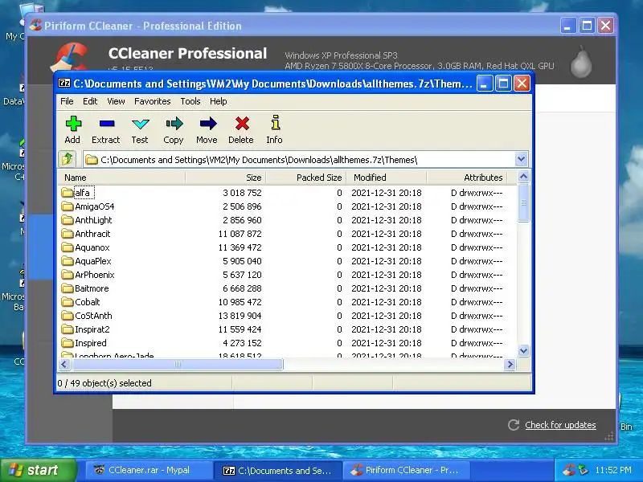This screenshot has width=643, height=482.
Task: Sort by the Modified column header
Action: [x=387, y=178]
